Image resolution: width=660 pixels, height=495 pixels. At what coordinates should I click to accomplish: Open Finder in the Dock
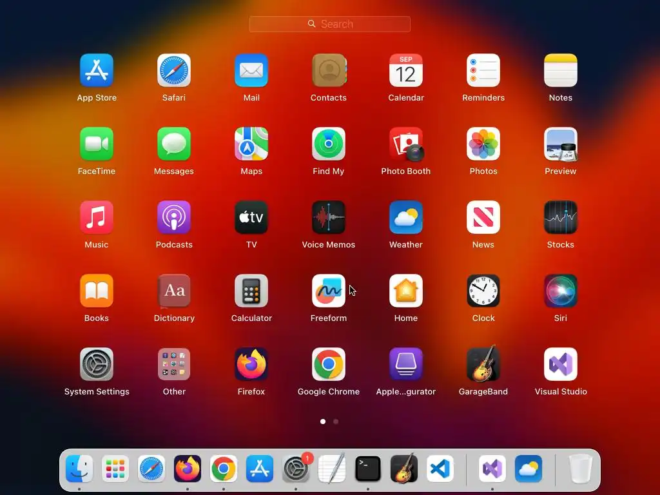(x=79, y=469)
